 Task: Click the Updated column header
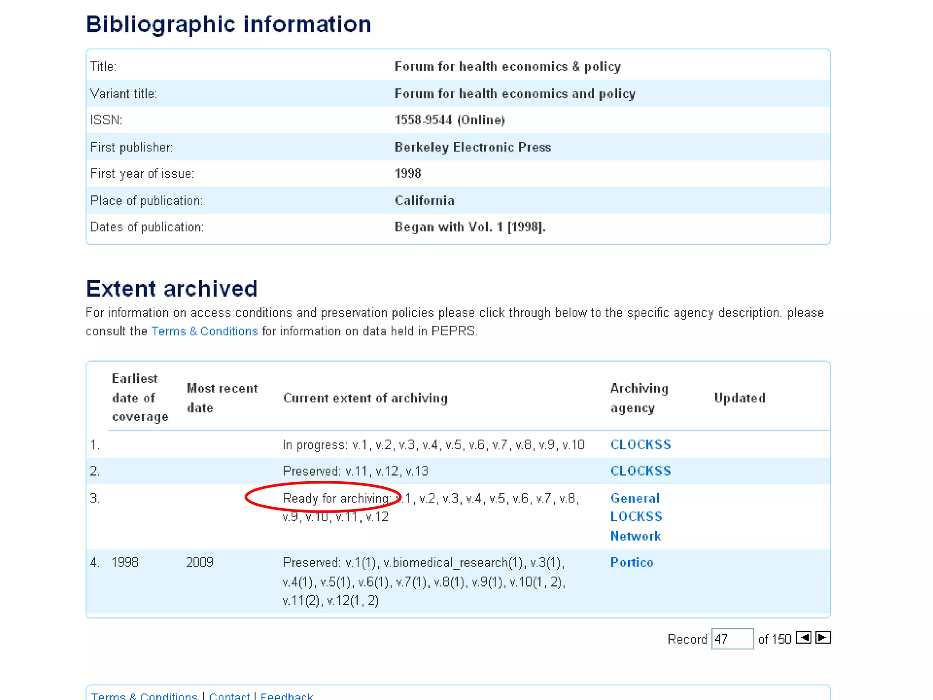coord(740,398)
